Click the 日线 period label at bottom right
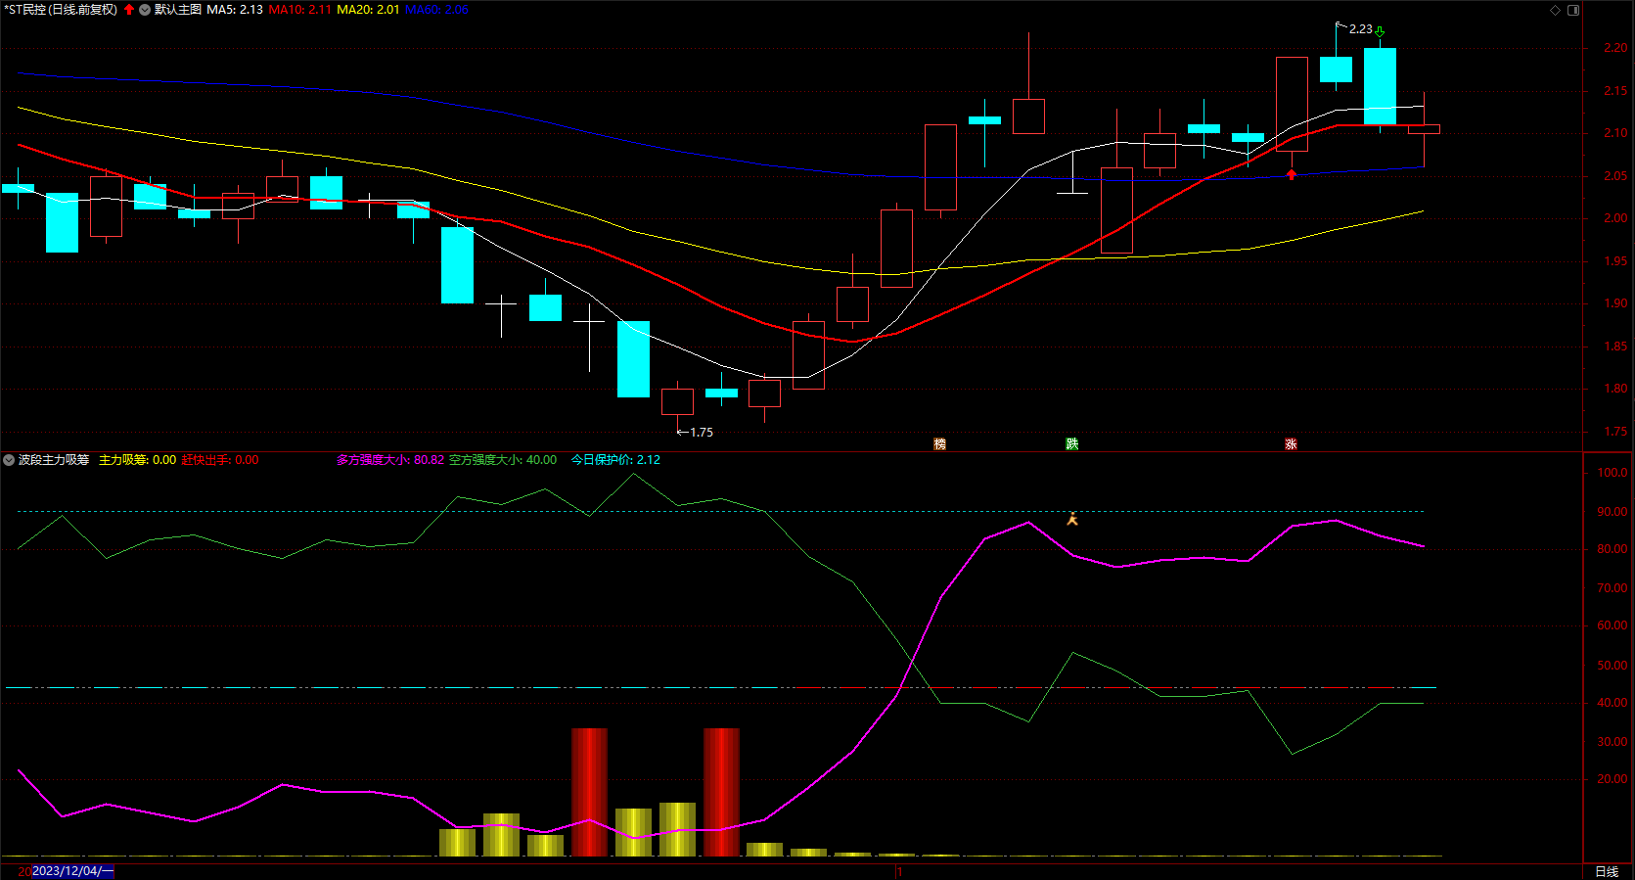 1607,871
